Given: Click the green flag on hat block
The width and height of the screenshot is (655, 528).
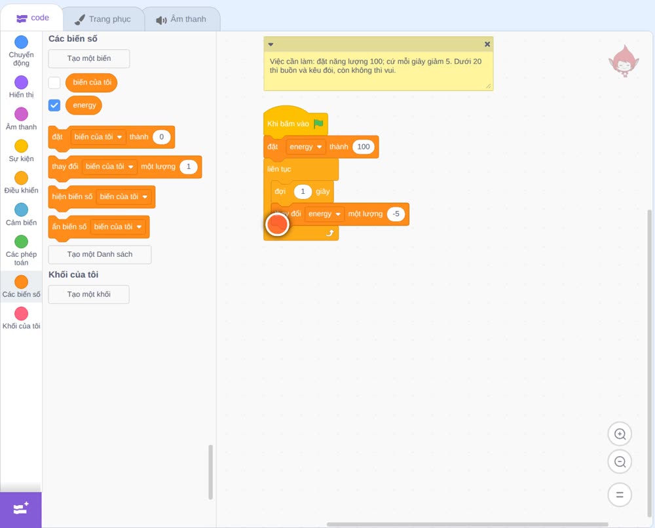Looking at the screenshot, I should point(319,124).
